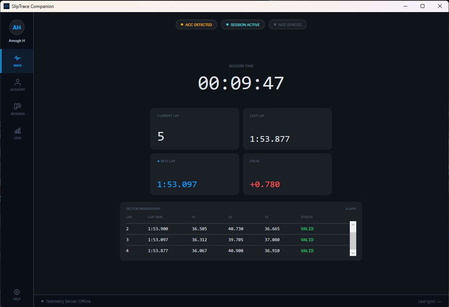The height and width of the screenshot is (307, 449).
Task: Click the Delta value +0.780
Action: point(265,185)
